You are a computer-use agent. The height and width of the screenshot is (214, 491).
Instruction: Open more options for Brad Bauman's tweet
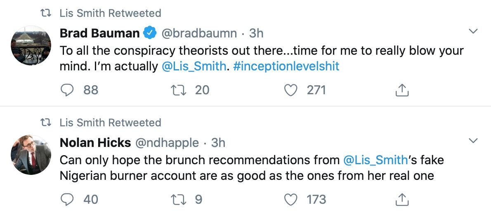[474, 32]
